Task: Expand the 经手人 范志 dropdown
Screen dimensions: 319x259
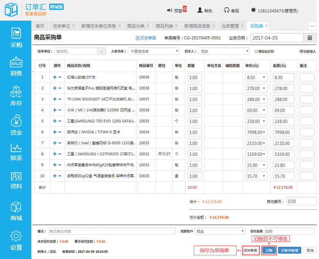Action: pos(224,51)
